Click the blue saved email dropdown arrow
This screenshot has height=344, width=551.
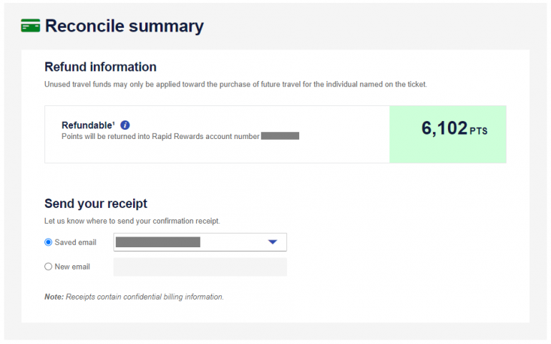point(272,242)
